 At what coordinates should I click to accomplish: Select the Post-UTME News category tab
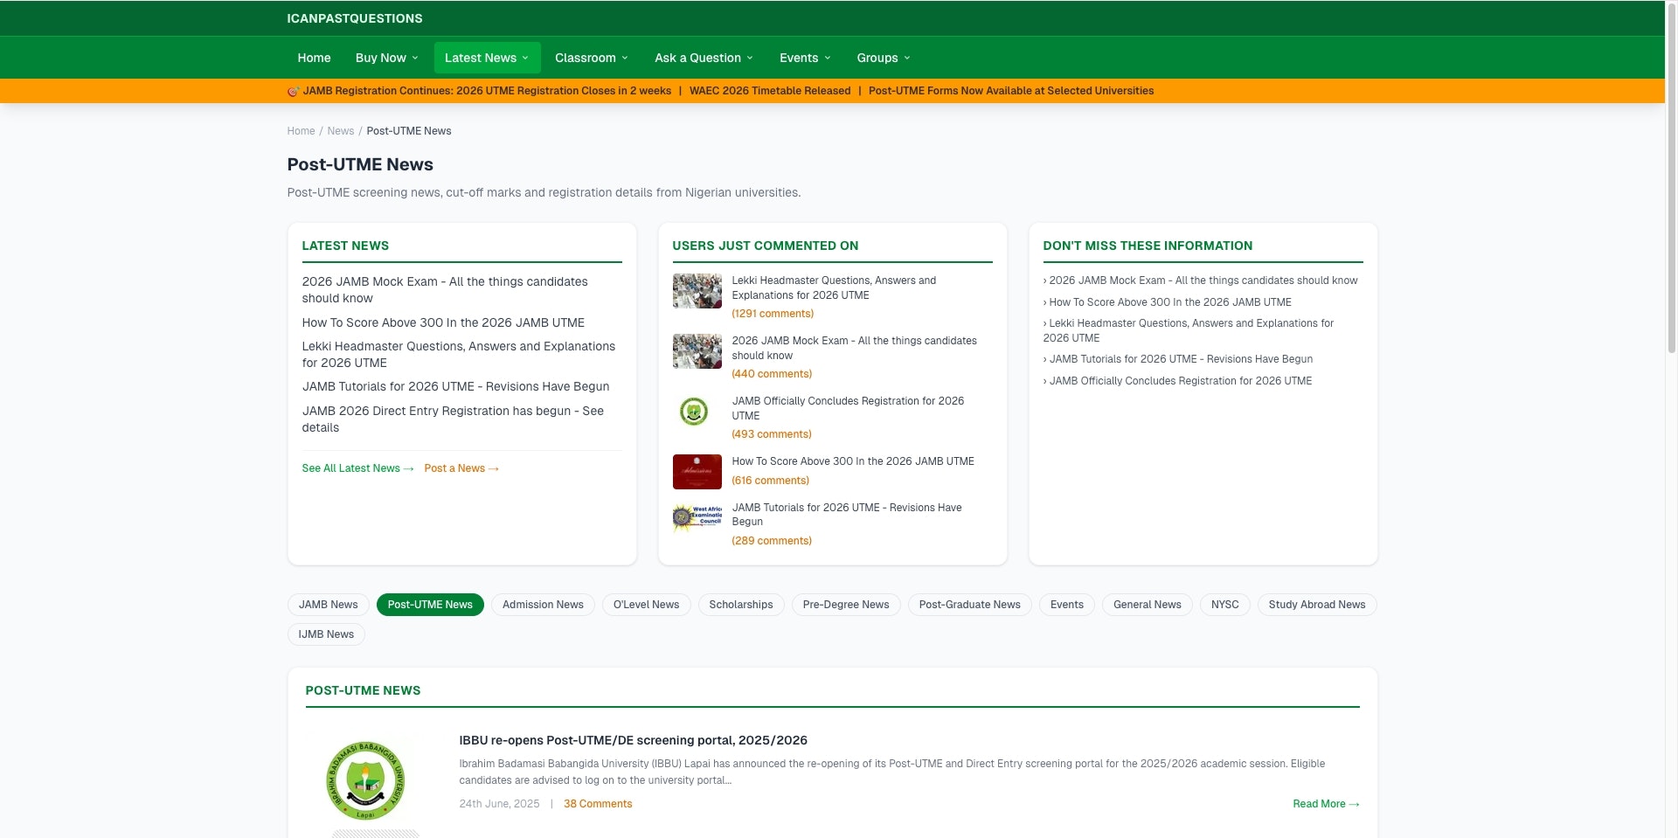(430, 605)
